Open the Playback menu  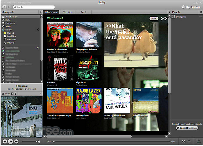22,2
